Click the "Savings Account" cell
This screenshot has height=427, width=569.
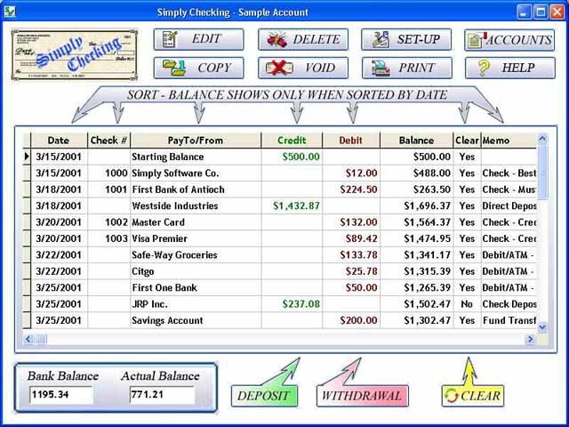[196, 320]
